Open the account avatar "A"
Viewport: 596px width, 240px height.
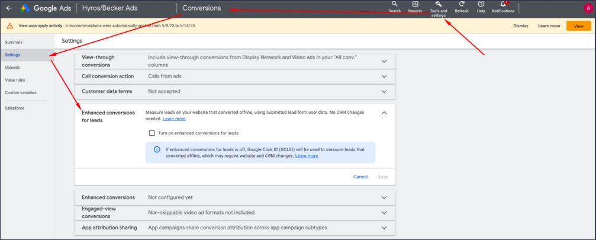(588, 8)
